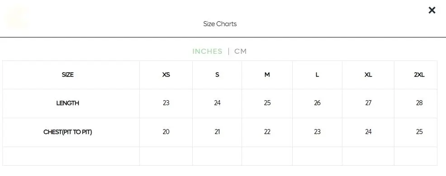Select the XS size column header
Viewport: 446px width, 176px height.
pos(166,74)
